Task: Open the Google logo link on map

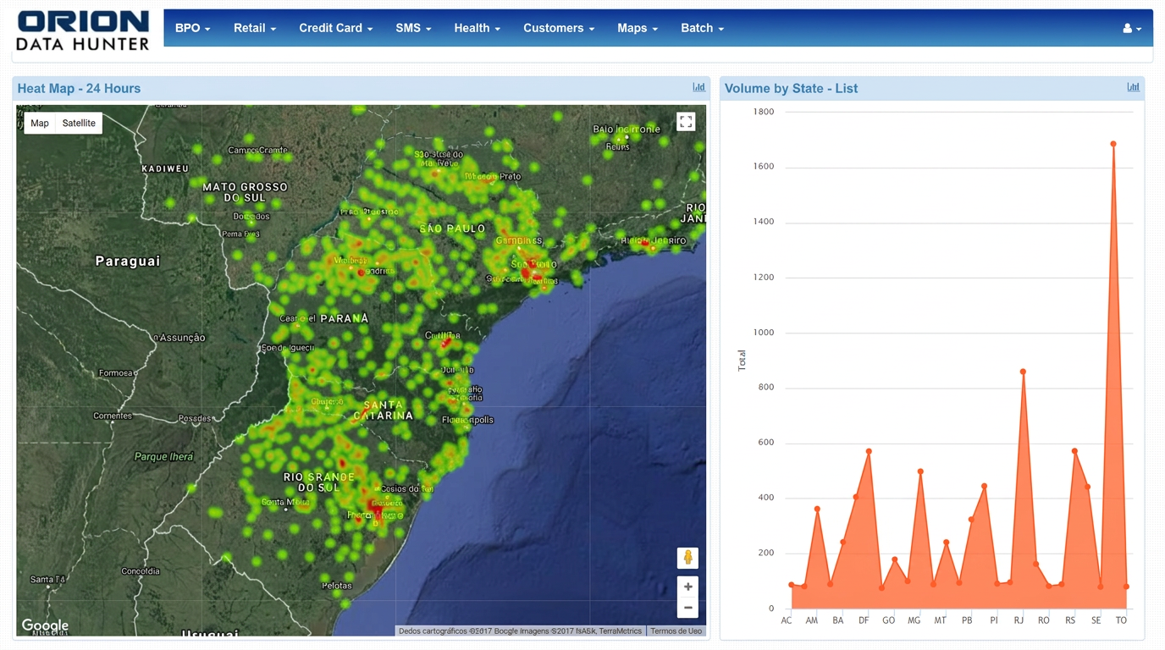Action: (45, 626)
